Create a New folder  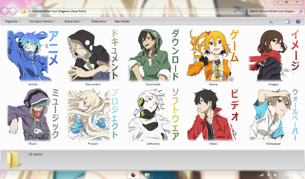tap(122, 21)
